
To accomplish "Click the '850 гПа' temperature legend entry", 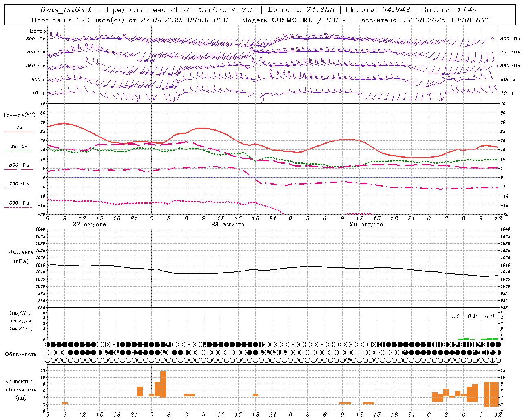I will click(19, 165).
